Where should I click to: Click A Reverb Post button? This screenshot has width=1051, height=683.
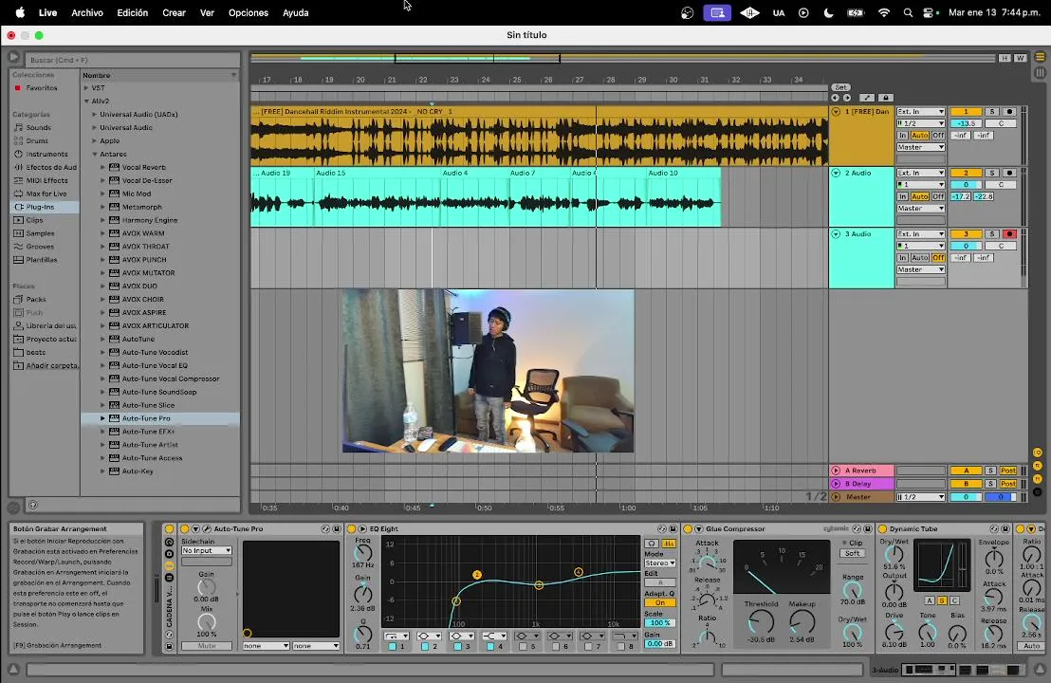1008,471
